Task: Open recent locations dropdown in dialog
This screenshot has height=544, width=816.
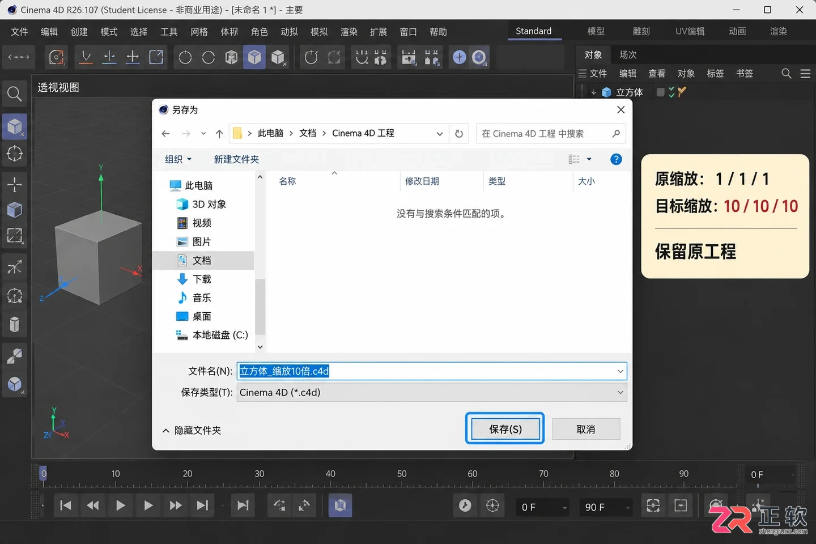Action: 203,134
